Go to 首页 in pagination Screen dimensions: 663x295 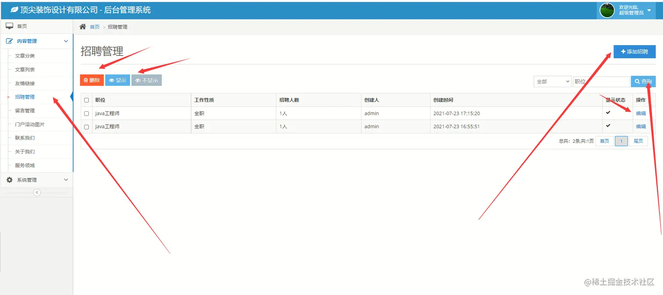click(x=604, y=141)
